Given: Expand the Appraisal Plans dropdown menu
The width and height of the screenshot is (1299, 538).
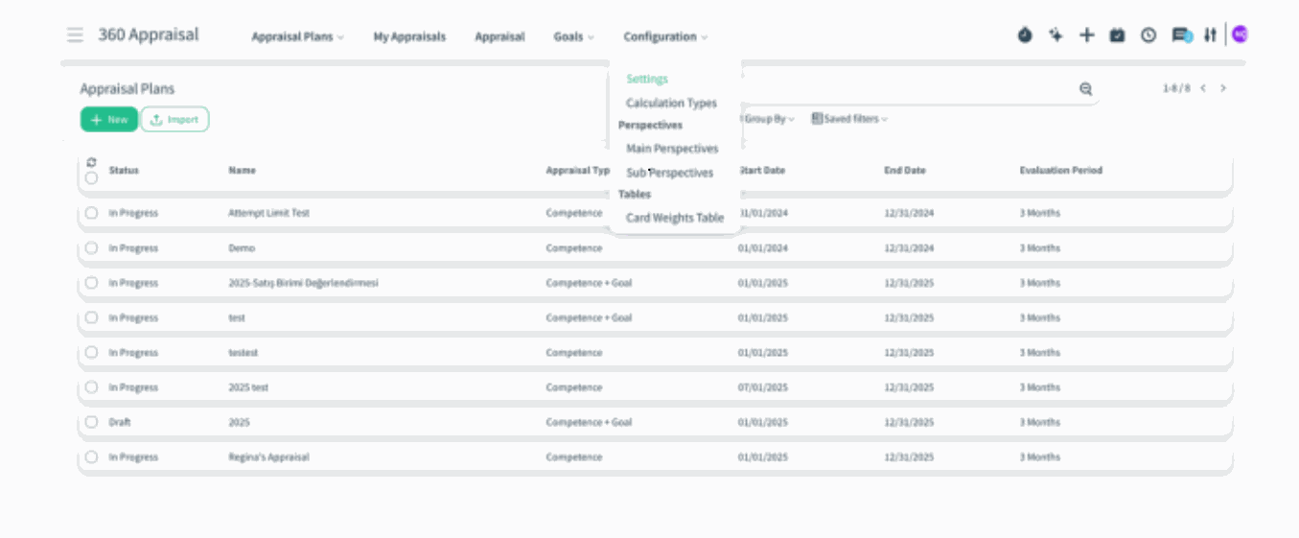Looking at the screenshot, I should (297, 36).
